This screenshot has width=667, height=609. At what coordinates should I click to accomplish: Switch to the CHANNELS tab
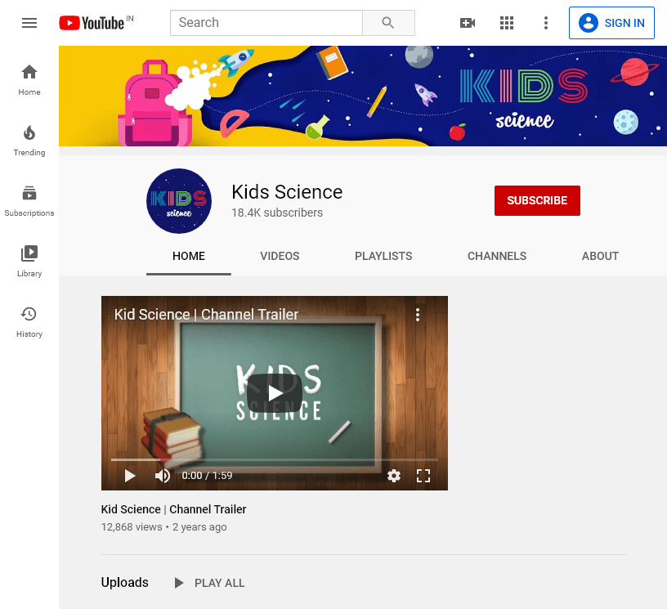click(x=497, y=256)
